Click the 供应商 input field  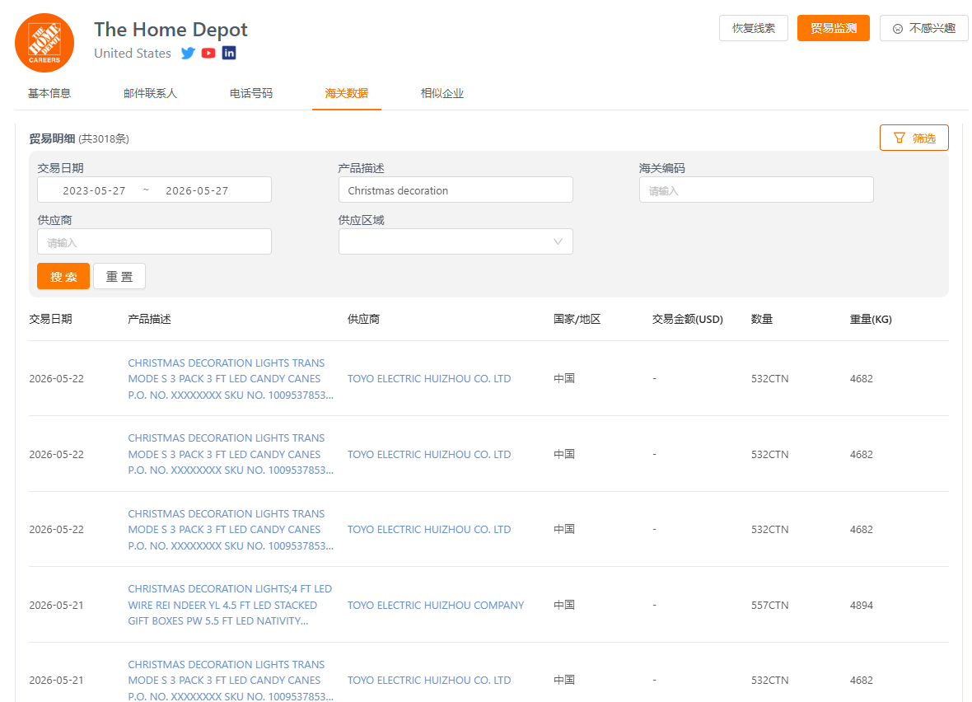[x=154, y=242]
